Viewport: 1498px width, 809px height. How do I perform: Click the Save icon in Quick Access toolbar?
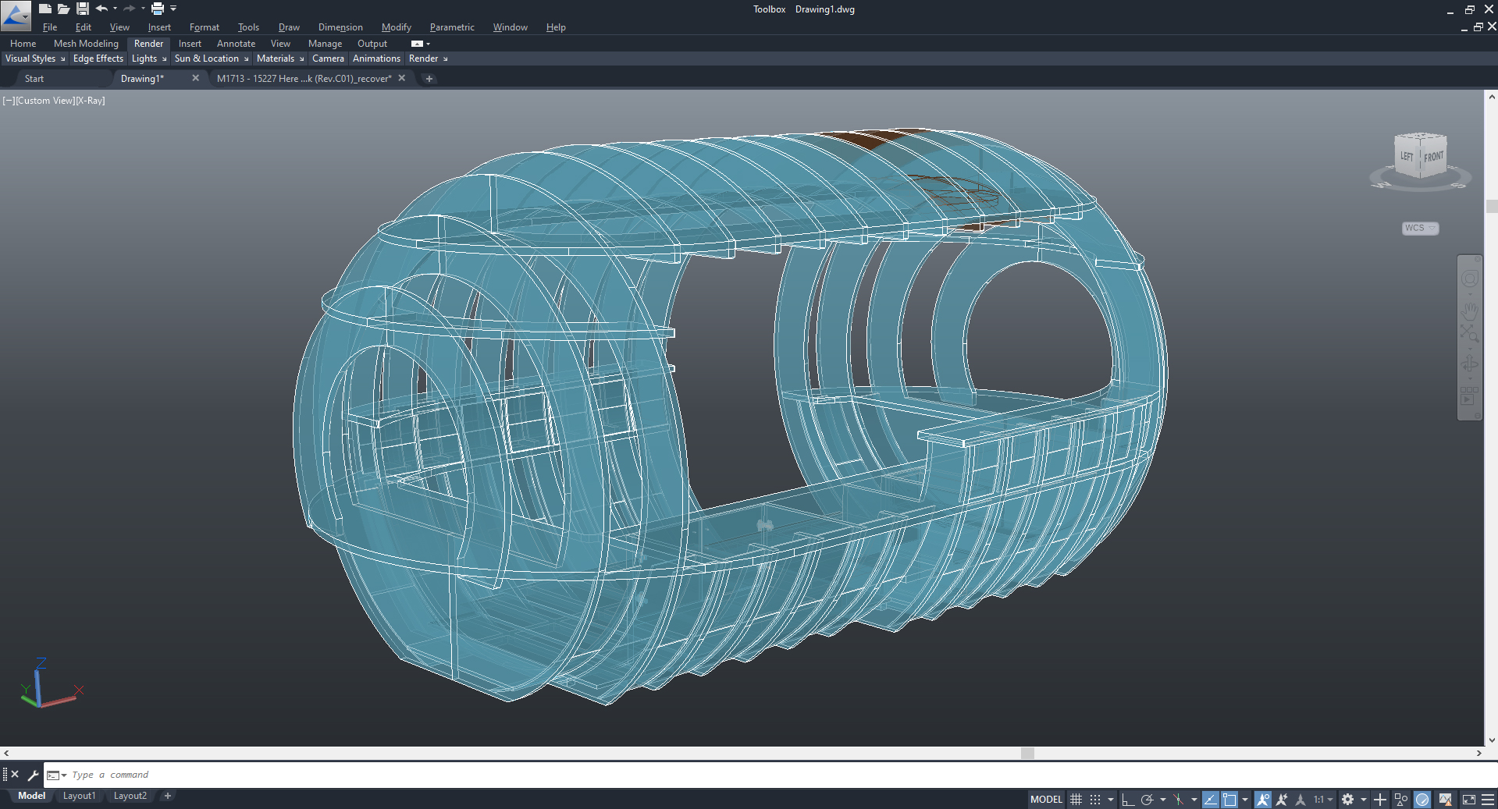82,9
